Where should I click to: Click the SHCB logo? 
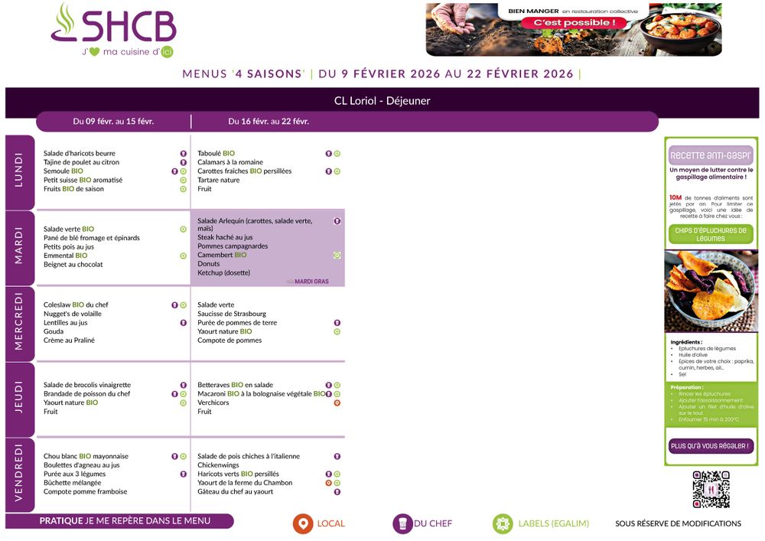[x=113, y=31]
